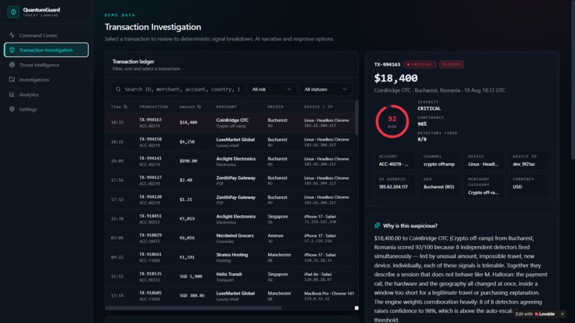Click the MERCHANT CATEGORY card
This screenshot has height=323, width=575.
[484, 186]
